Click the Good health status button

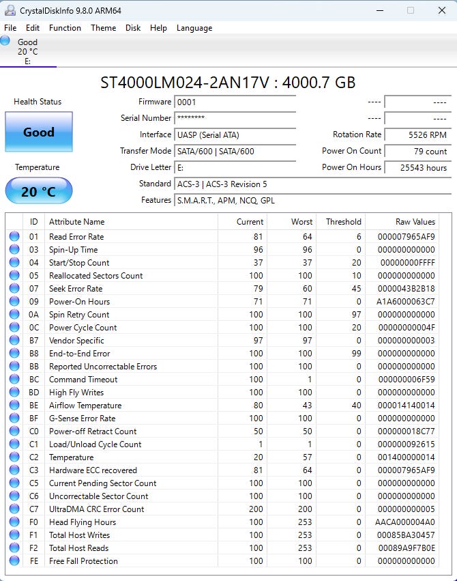(38, 132)
